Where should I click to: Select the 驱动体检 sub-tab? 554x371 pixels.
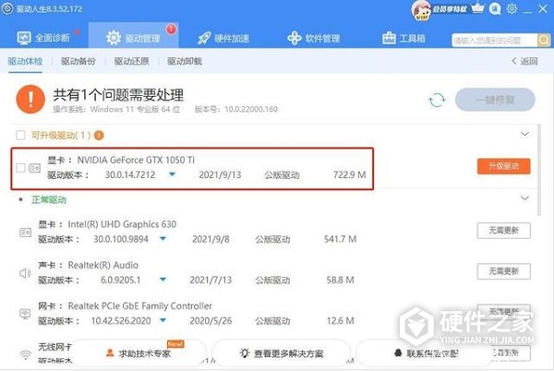(x=25, y=62)
